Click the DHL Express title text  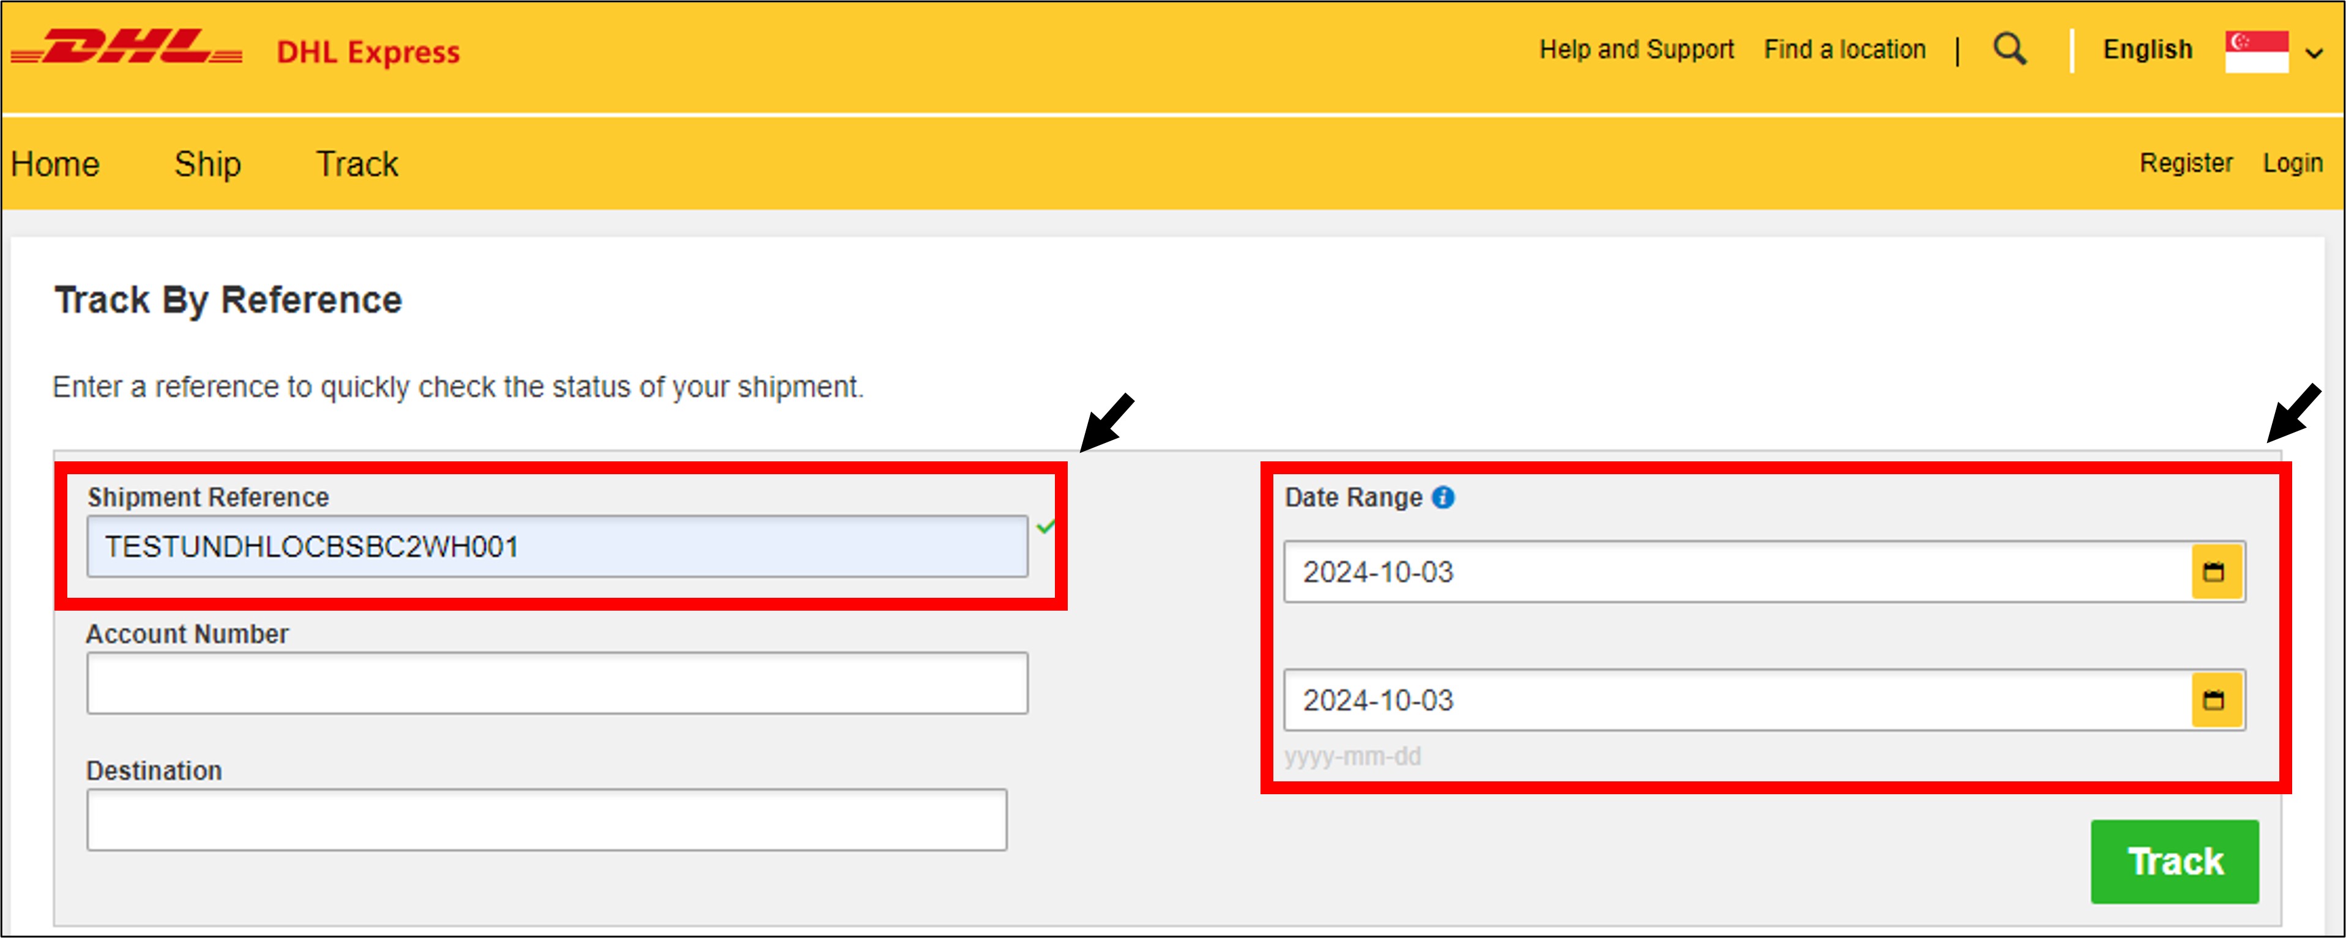(x=368, y=52)
